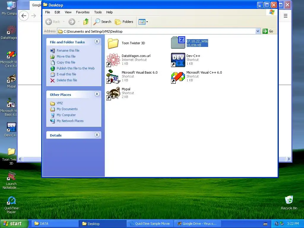Select the Mypal raccoon icon in Explorer

113,94
